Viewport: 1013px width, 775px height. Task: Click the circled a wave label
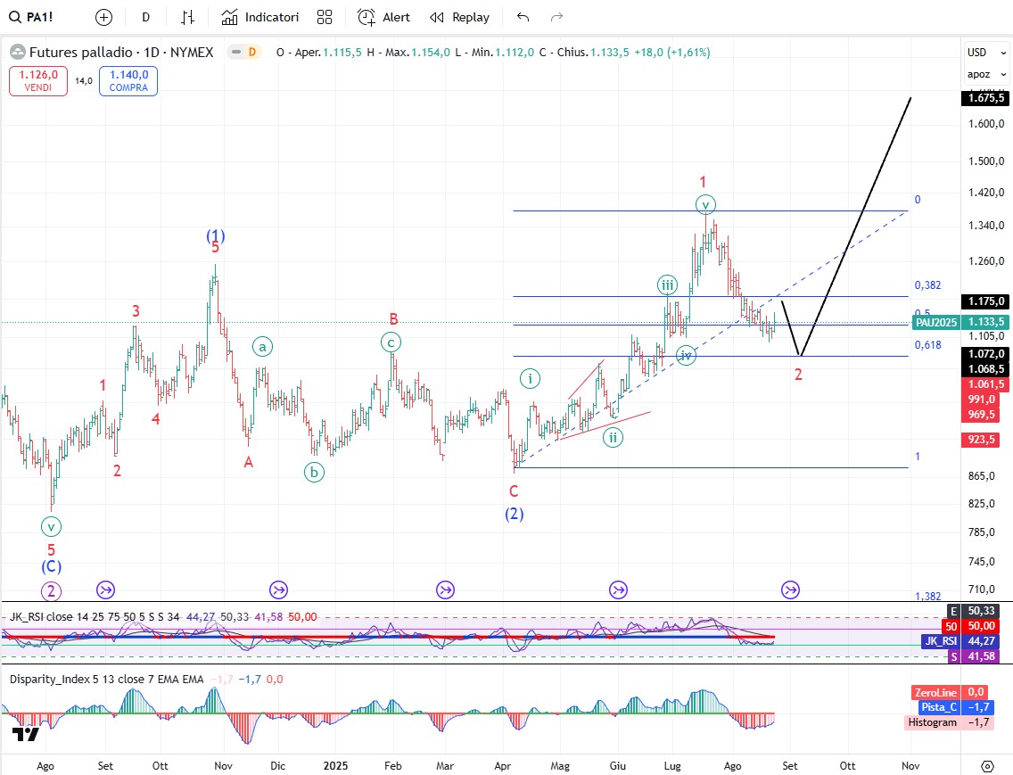(262, 347)
